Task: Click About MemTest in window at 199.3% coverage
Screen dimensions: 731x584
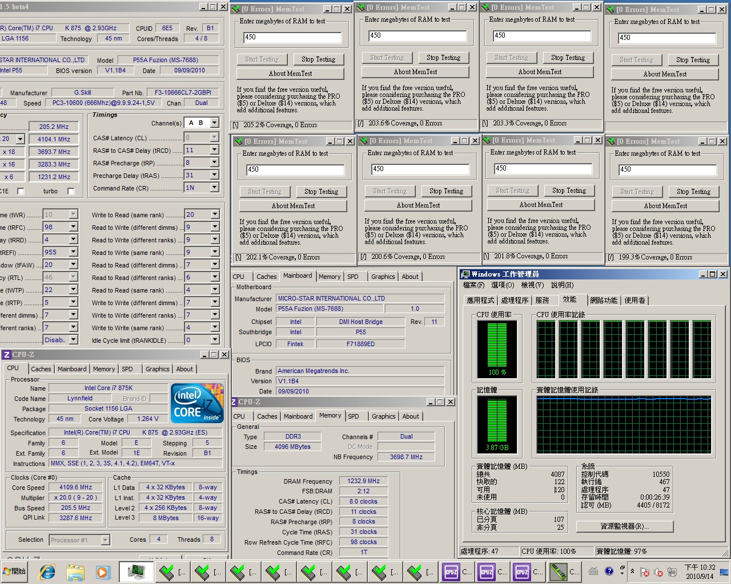Action: (x=666, y=206)
